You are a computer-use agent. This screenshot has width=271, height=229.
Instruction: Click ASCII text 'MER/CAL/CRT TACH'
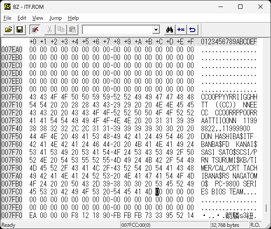pos(229,168)
